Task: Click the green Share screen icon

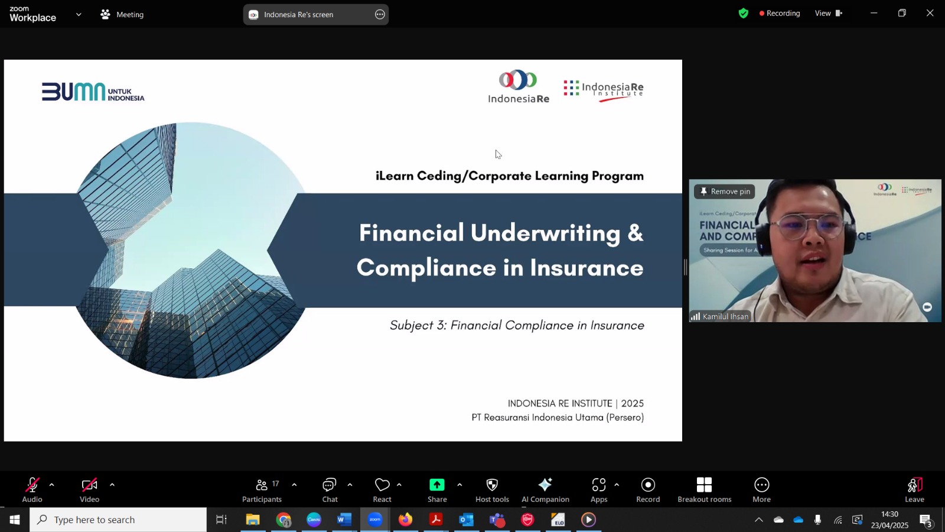Action: coord(437,485)
